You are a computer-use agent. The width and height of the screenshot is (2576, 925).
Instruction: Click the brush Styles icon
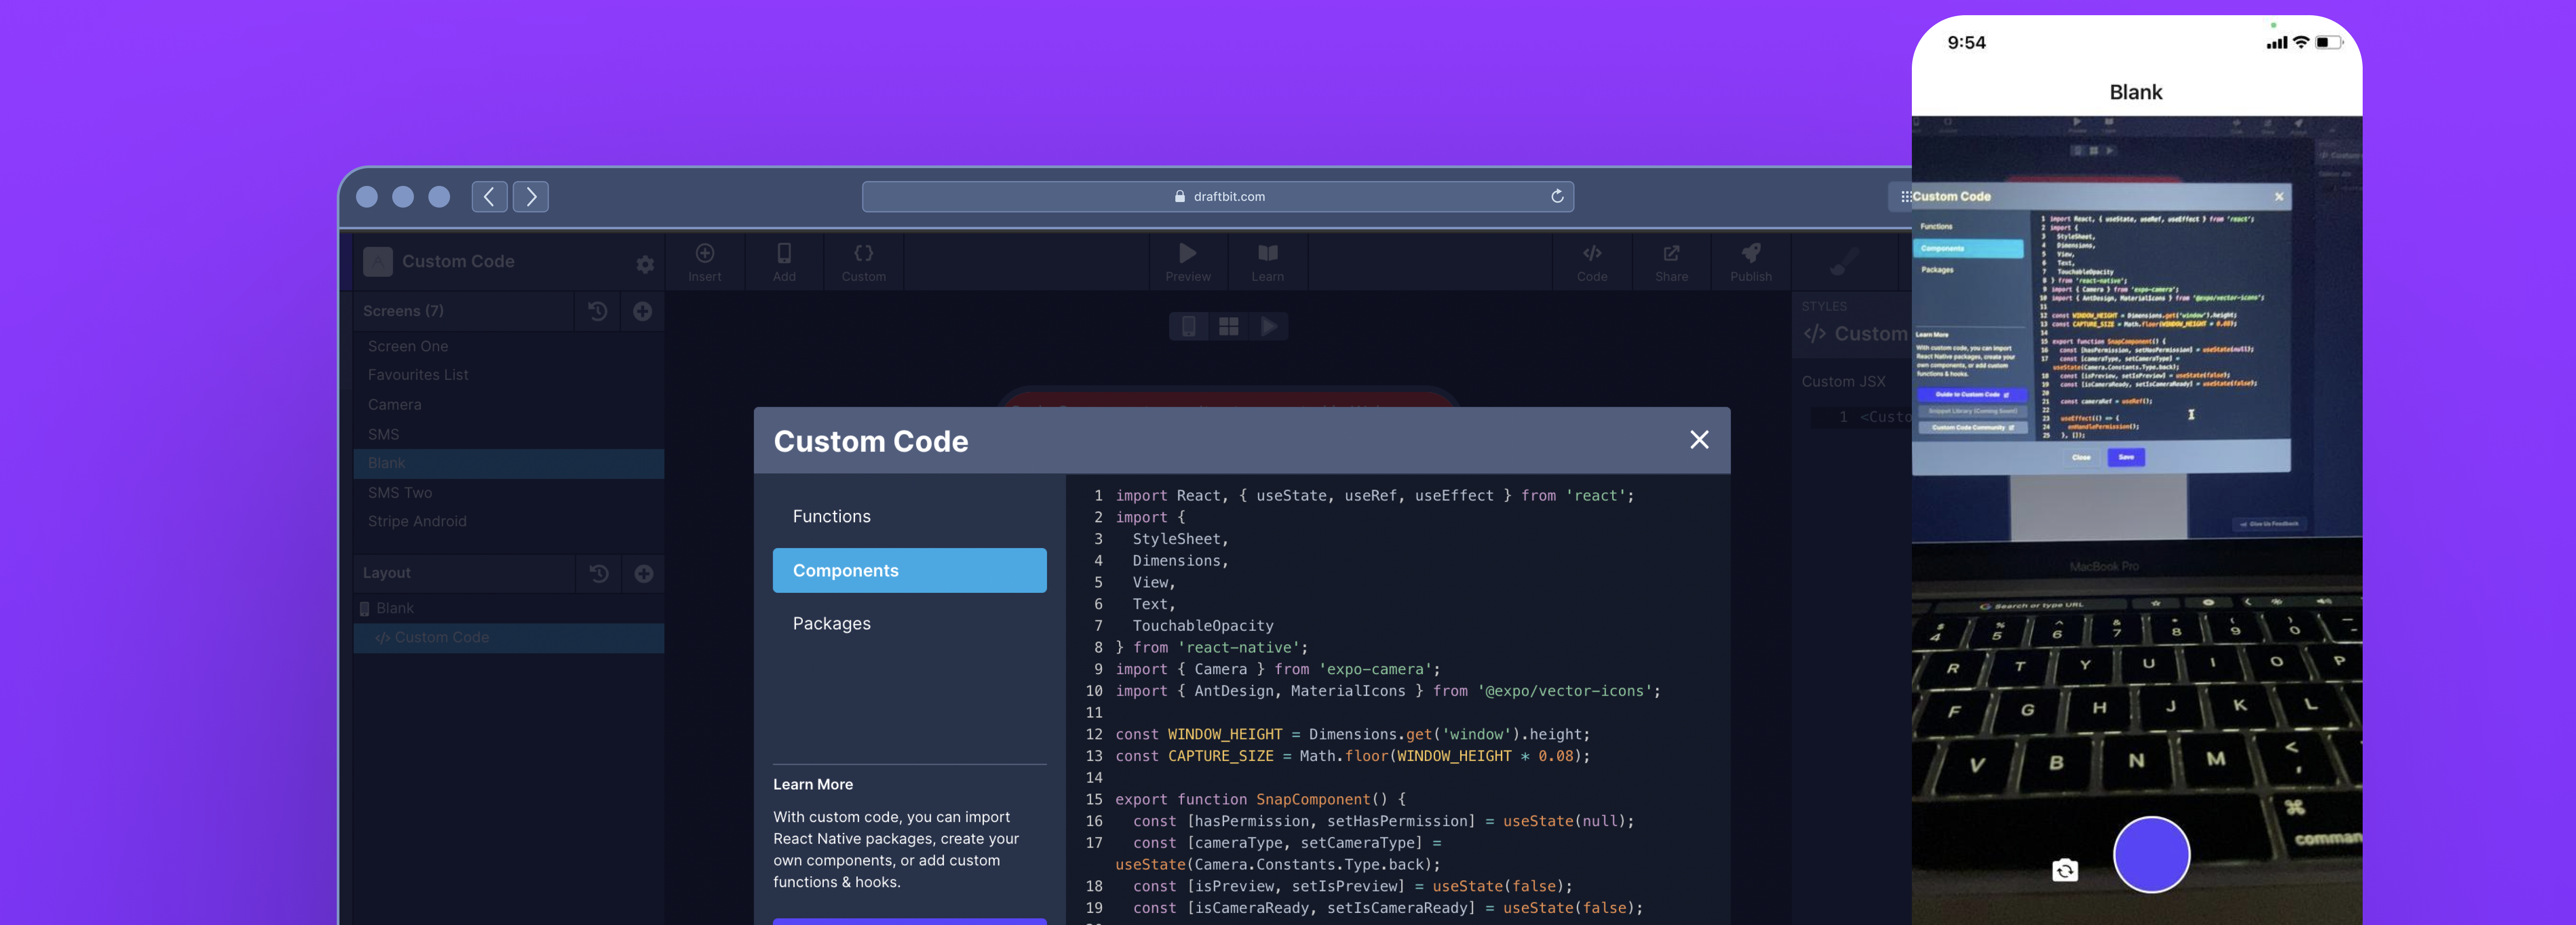coord(1844,263)
